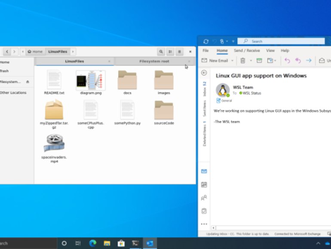
Task: Go forward in the file manager
Action: [14, 52]
